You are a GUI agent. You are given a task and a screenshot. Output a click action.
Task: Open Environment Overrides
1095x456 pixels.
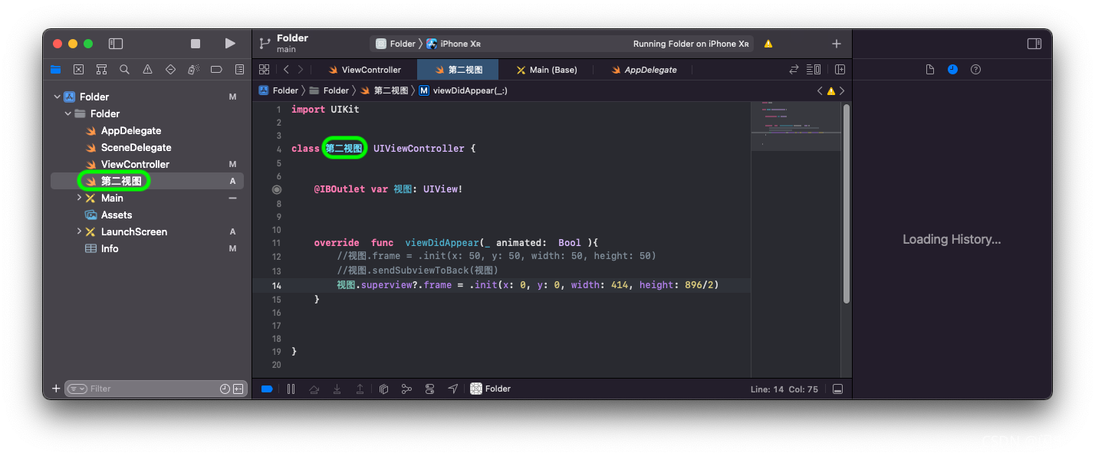tap(429, 389)
